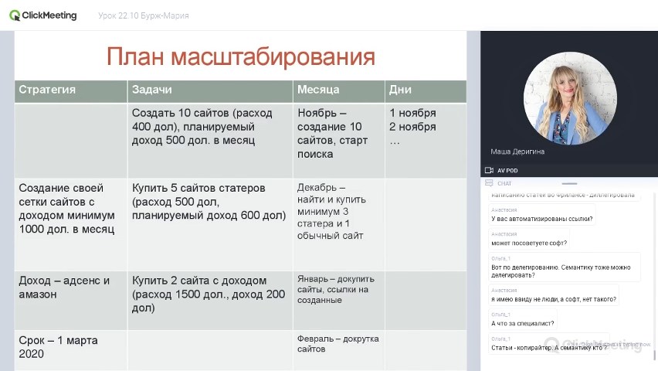Click cell Купить 2 сайта с доходом

(210, 300)
